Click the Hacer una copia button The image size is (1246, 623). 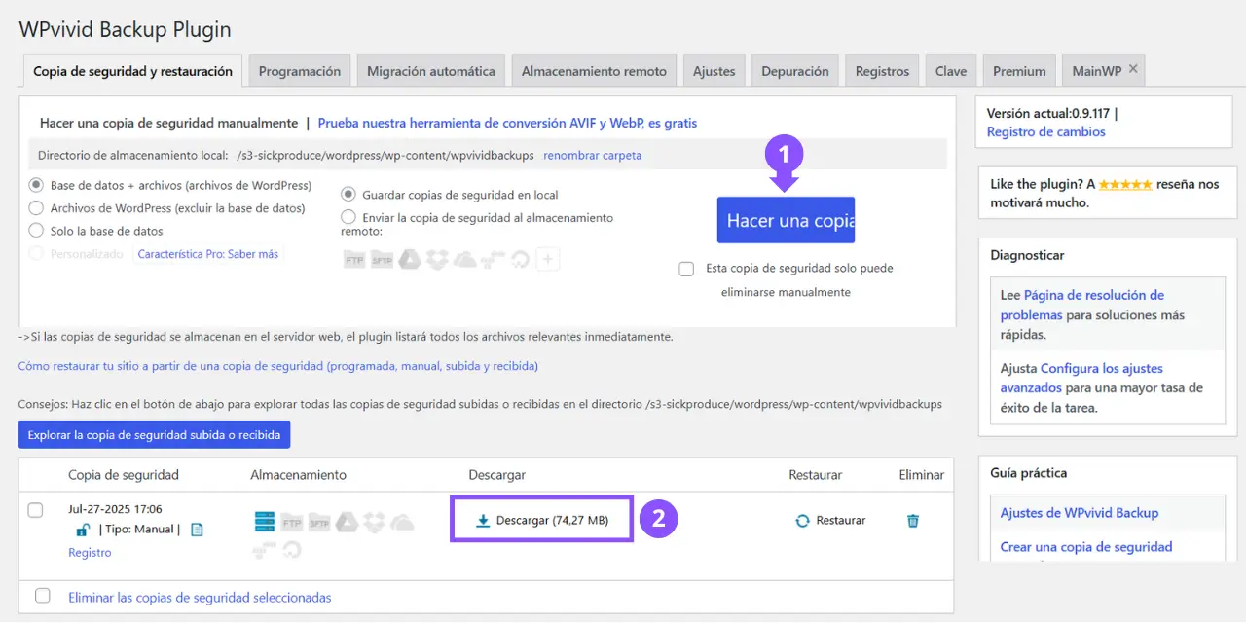pos(786,220)
